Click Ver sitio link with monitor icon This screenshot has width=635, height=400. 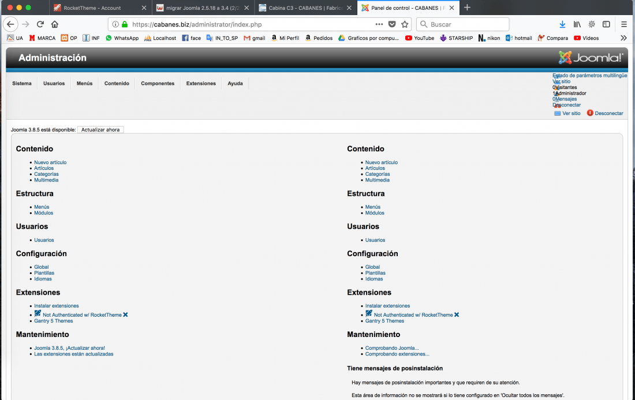567,113
